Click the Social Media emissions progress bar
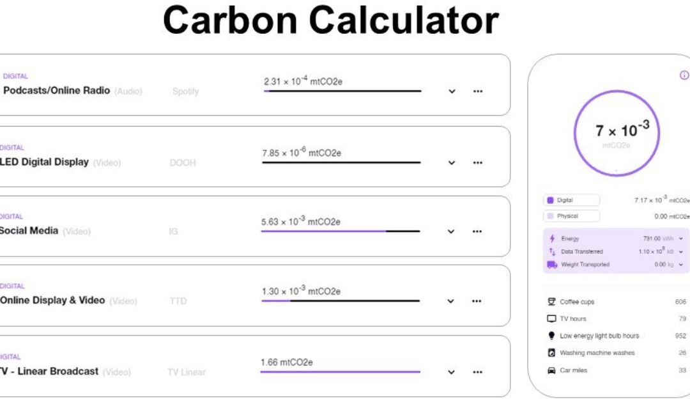Viewport: 690px width, 404px height. tap(341, 231)
